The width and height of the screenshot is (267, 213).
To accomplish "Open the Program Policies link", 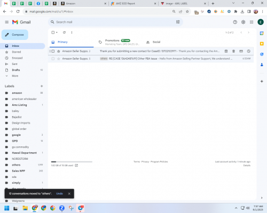I will click(x=159, y=162).
